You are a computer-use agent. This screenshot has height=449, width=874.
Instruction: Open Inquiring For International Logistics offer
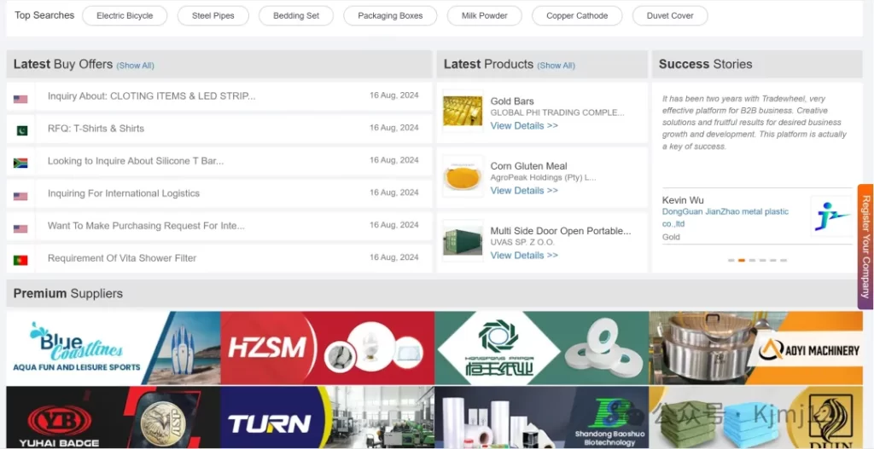point(123,193)
